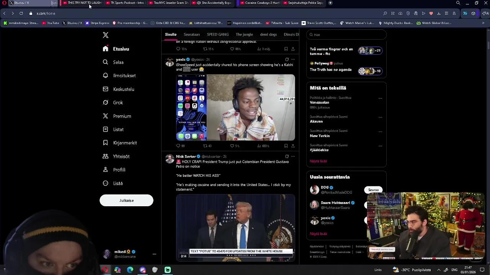Click the Hae search field

pos(346,34)
